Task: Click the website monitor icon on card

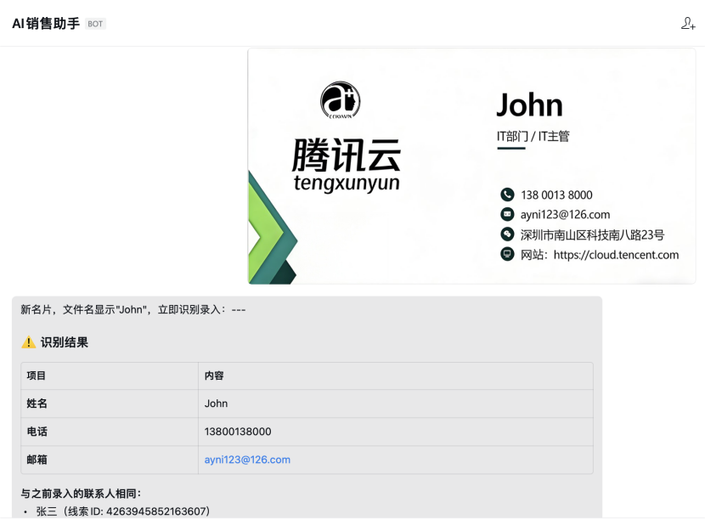Action: pyautogui.click(x=507, y=254)
